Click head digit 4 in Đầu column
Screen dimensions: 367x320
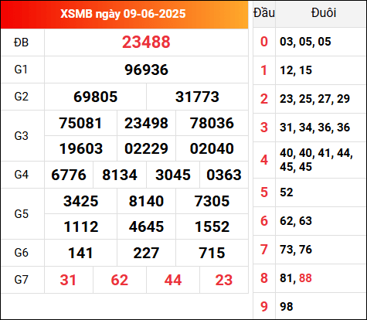click(264, 160)
